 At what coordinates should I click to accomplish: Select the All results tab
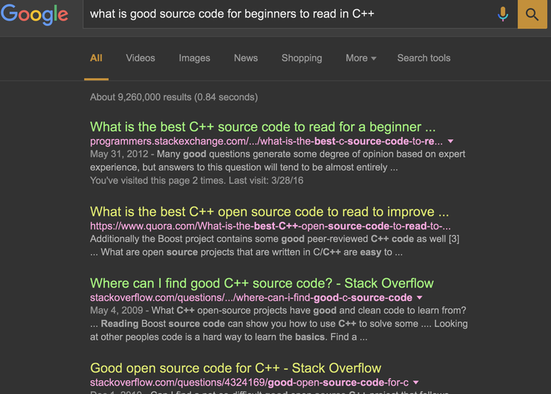[x=96, y=58]
